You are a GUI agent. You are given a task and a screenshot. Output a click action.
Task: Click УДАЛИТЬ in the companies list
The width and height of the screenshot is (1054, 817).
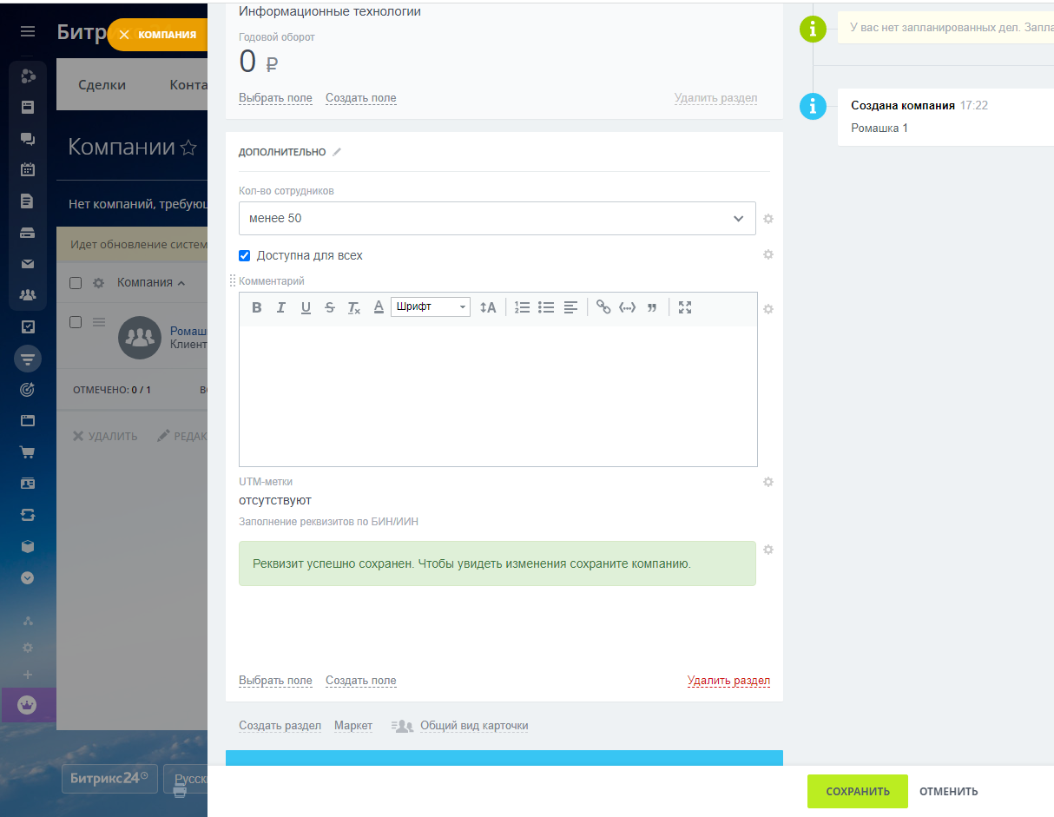tap(105, 436)
